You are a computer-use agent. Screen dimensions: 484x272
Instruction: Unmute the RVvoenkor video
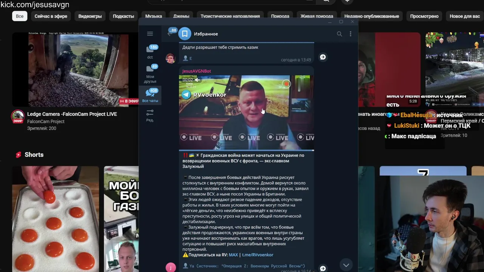197,80
